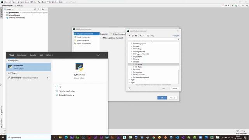Open Search Everywhere magnifier in PyCharm toolbar
This screenshot has height=140, width=249.
pos(247,5)
